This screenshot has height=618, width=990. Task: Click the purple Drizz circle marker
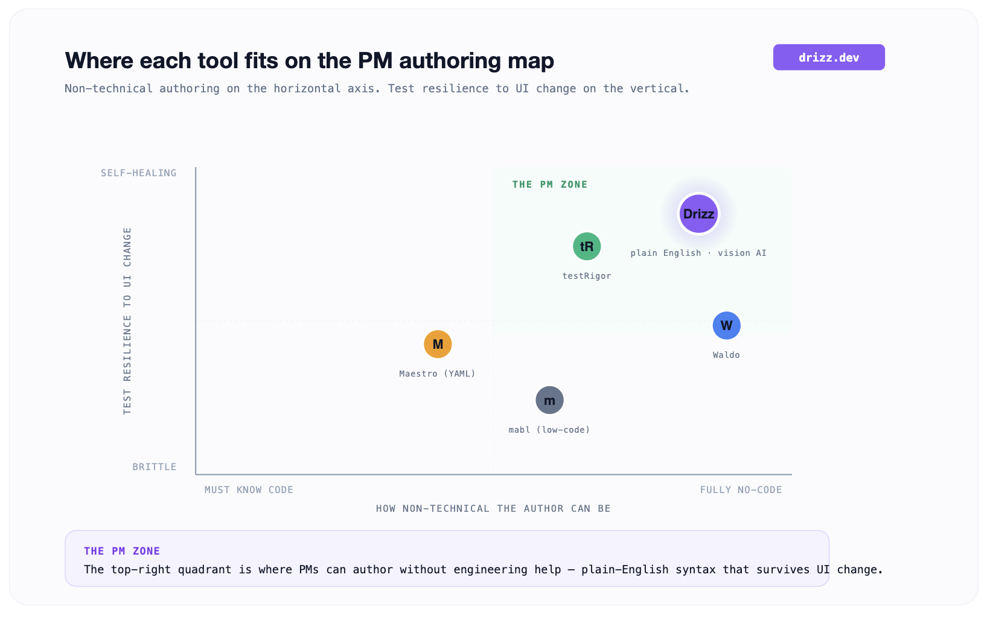click(x=698, y=214)
